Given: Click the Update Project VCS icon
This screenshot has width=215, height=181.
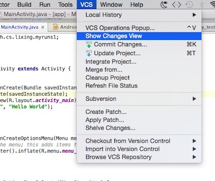Looking at the screenshot, I should click(x=89, y=53).
